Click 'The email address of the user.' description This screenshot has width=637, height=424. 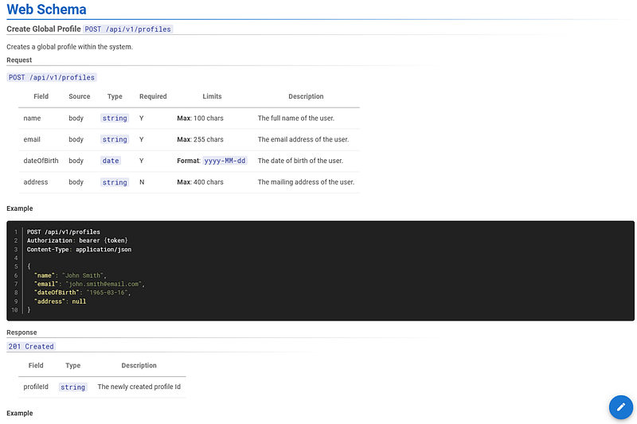[303, 139]
